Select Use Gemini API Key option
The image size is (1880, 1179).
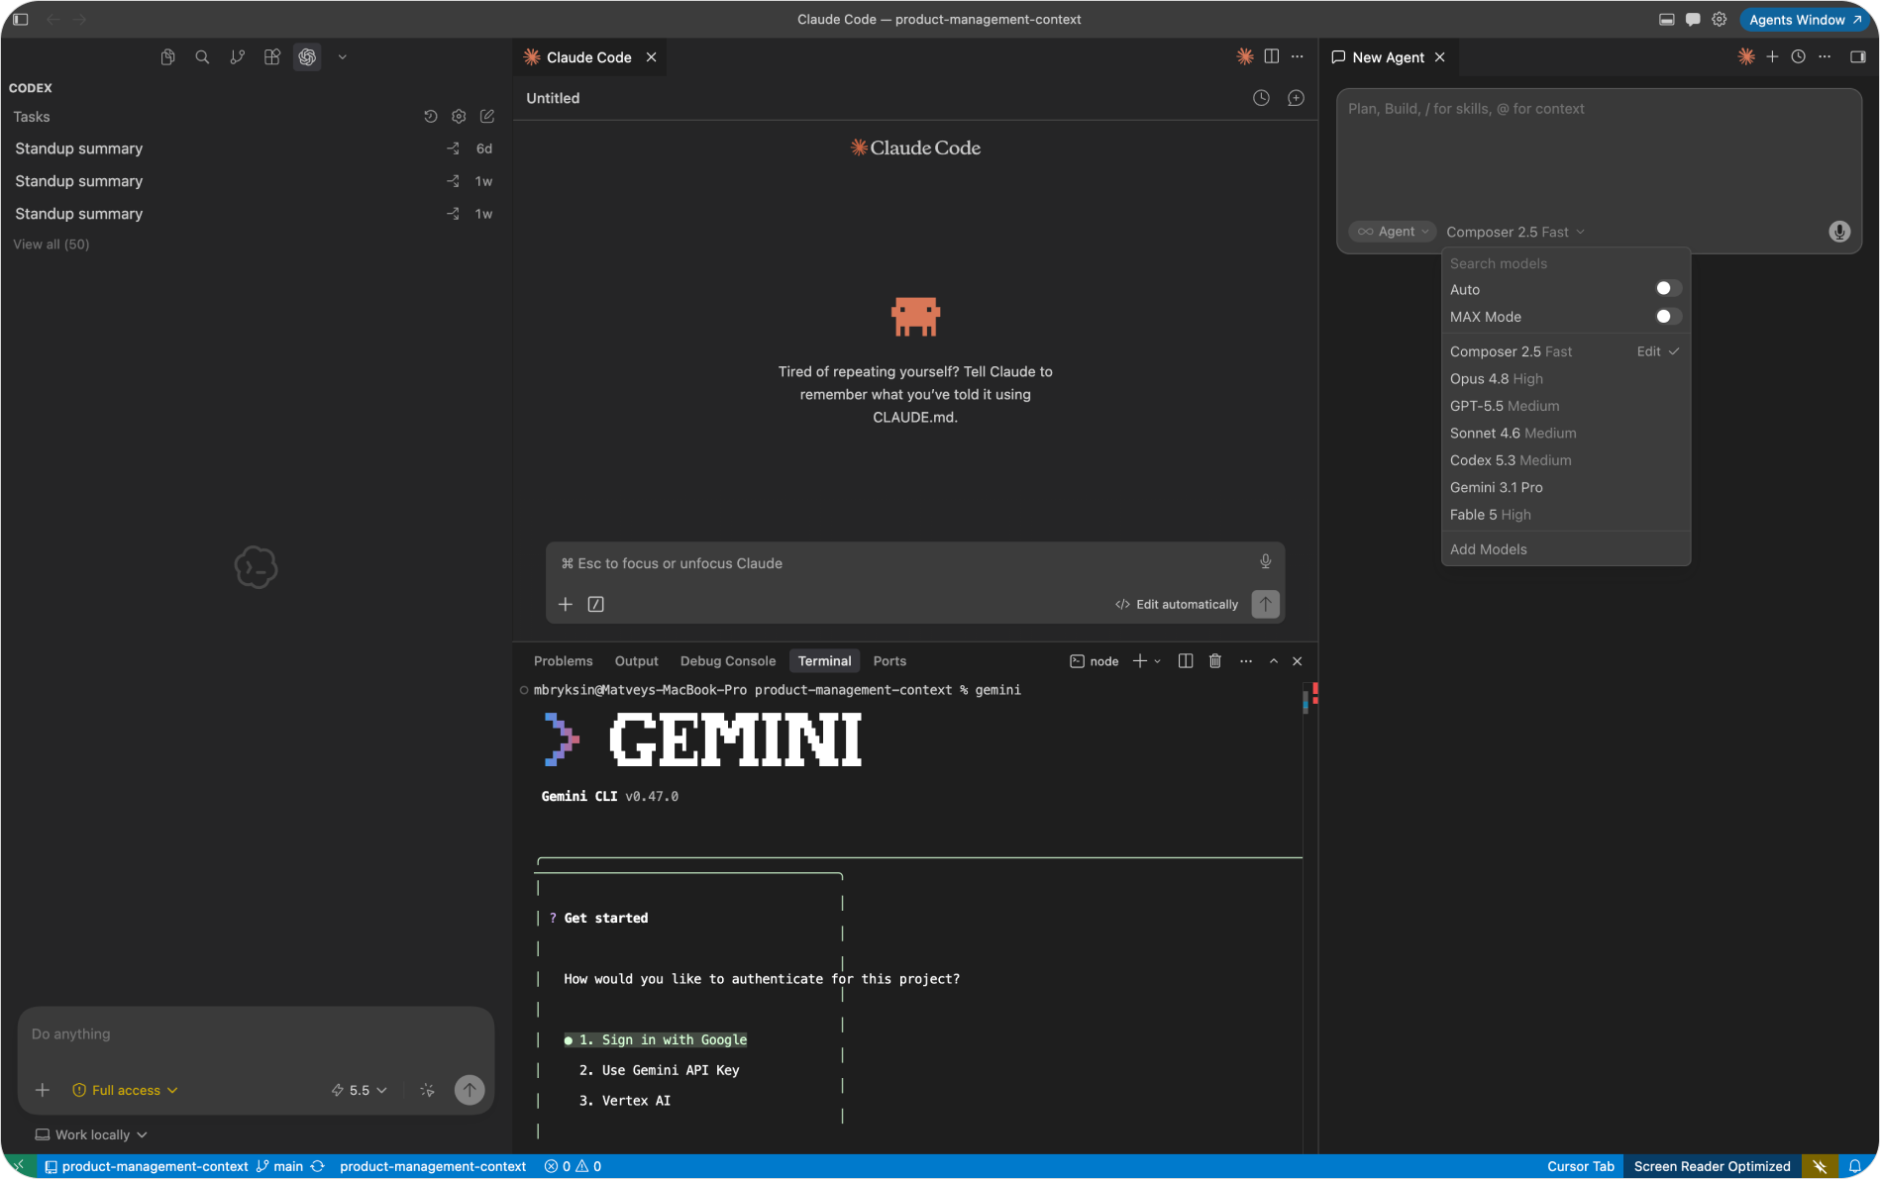click(x=659, y=1070)
